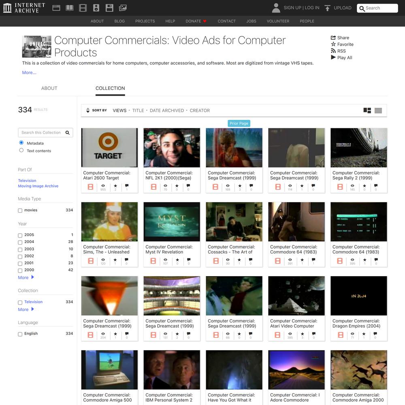
Task: Check the 2004 year filter
Action: 20,242
